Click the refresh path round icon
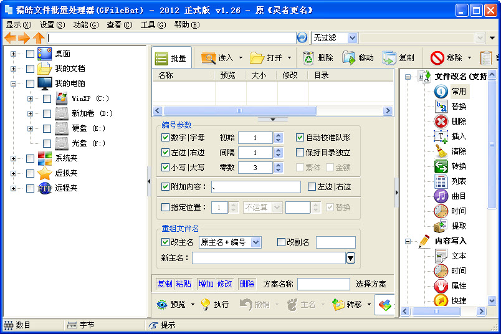The width and height of the screenshot is (501, 334). (x=302, y=38)
